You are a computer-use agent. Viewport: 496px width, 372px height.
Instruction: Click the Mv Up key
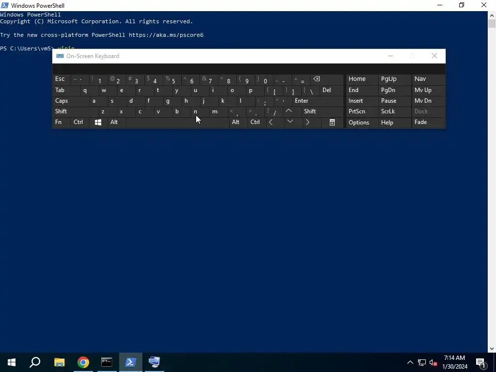click(429, 90)
